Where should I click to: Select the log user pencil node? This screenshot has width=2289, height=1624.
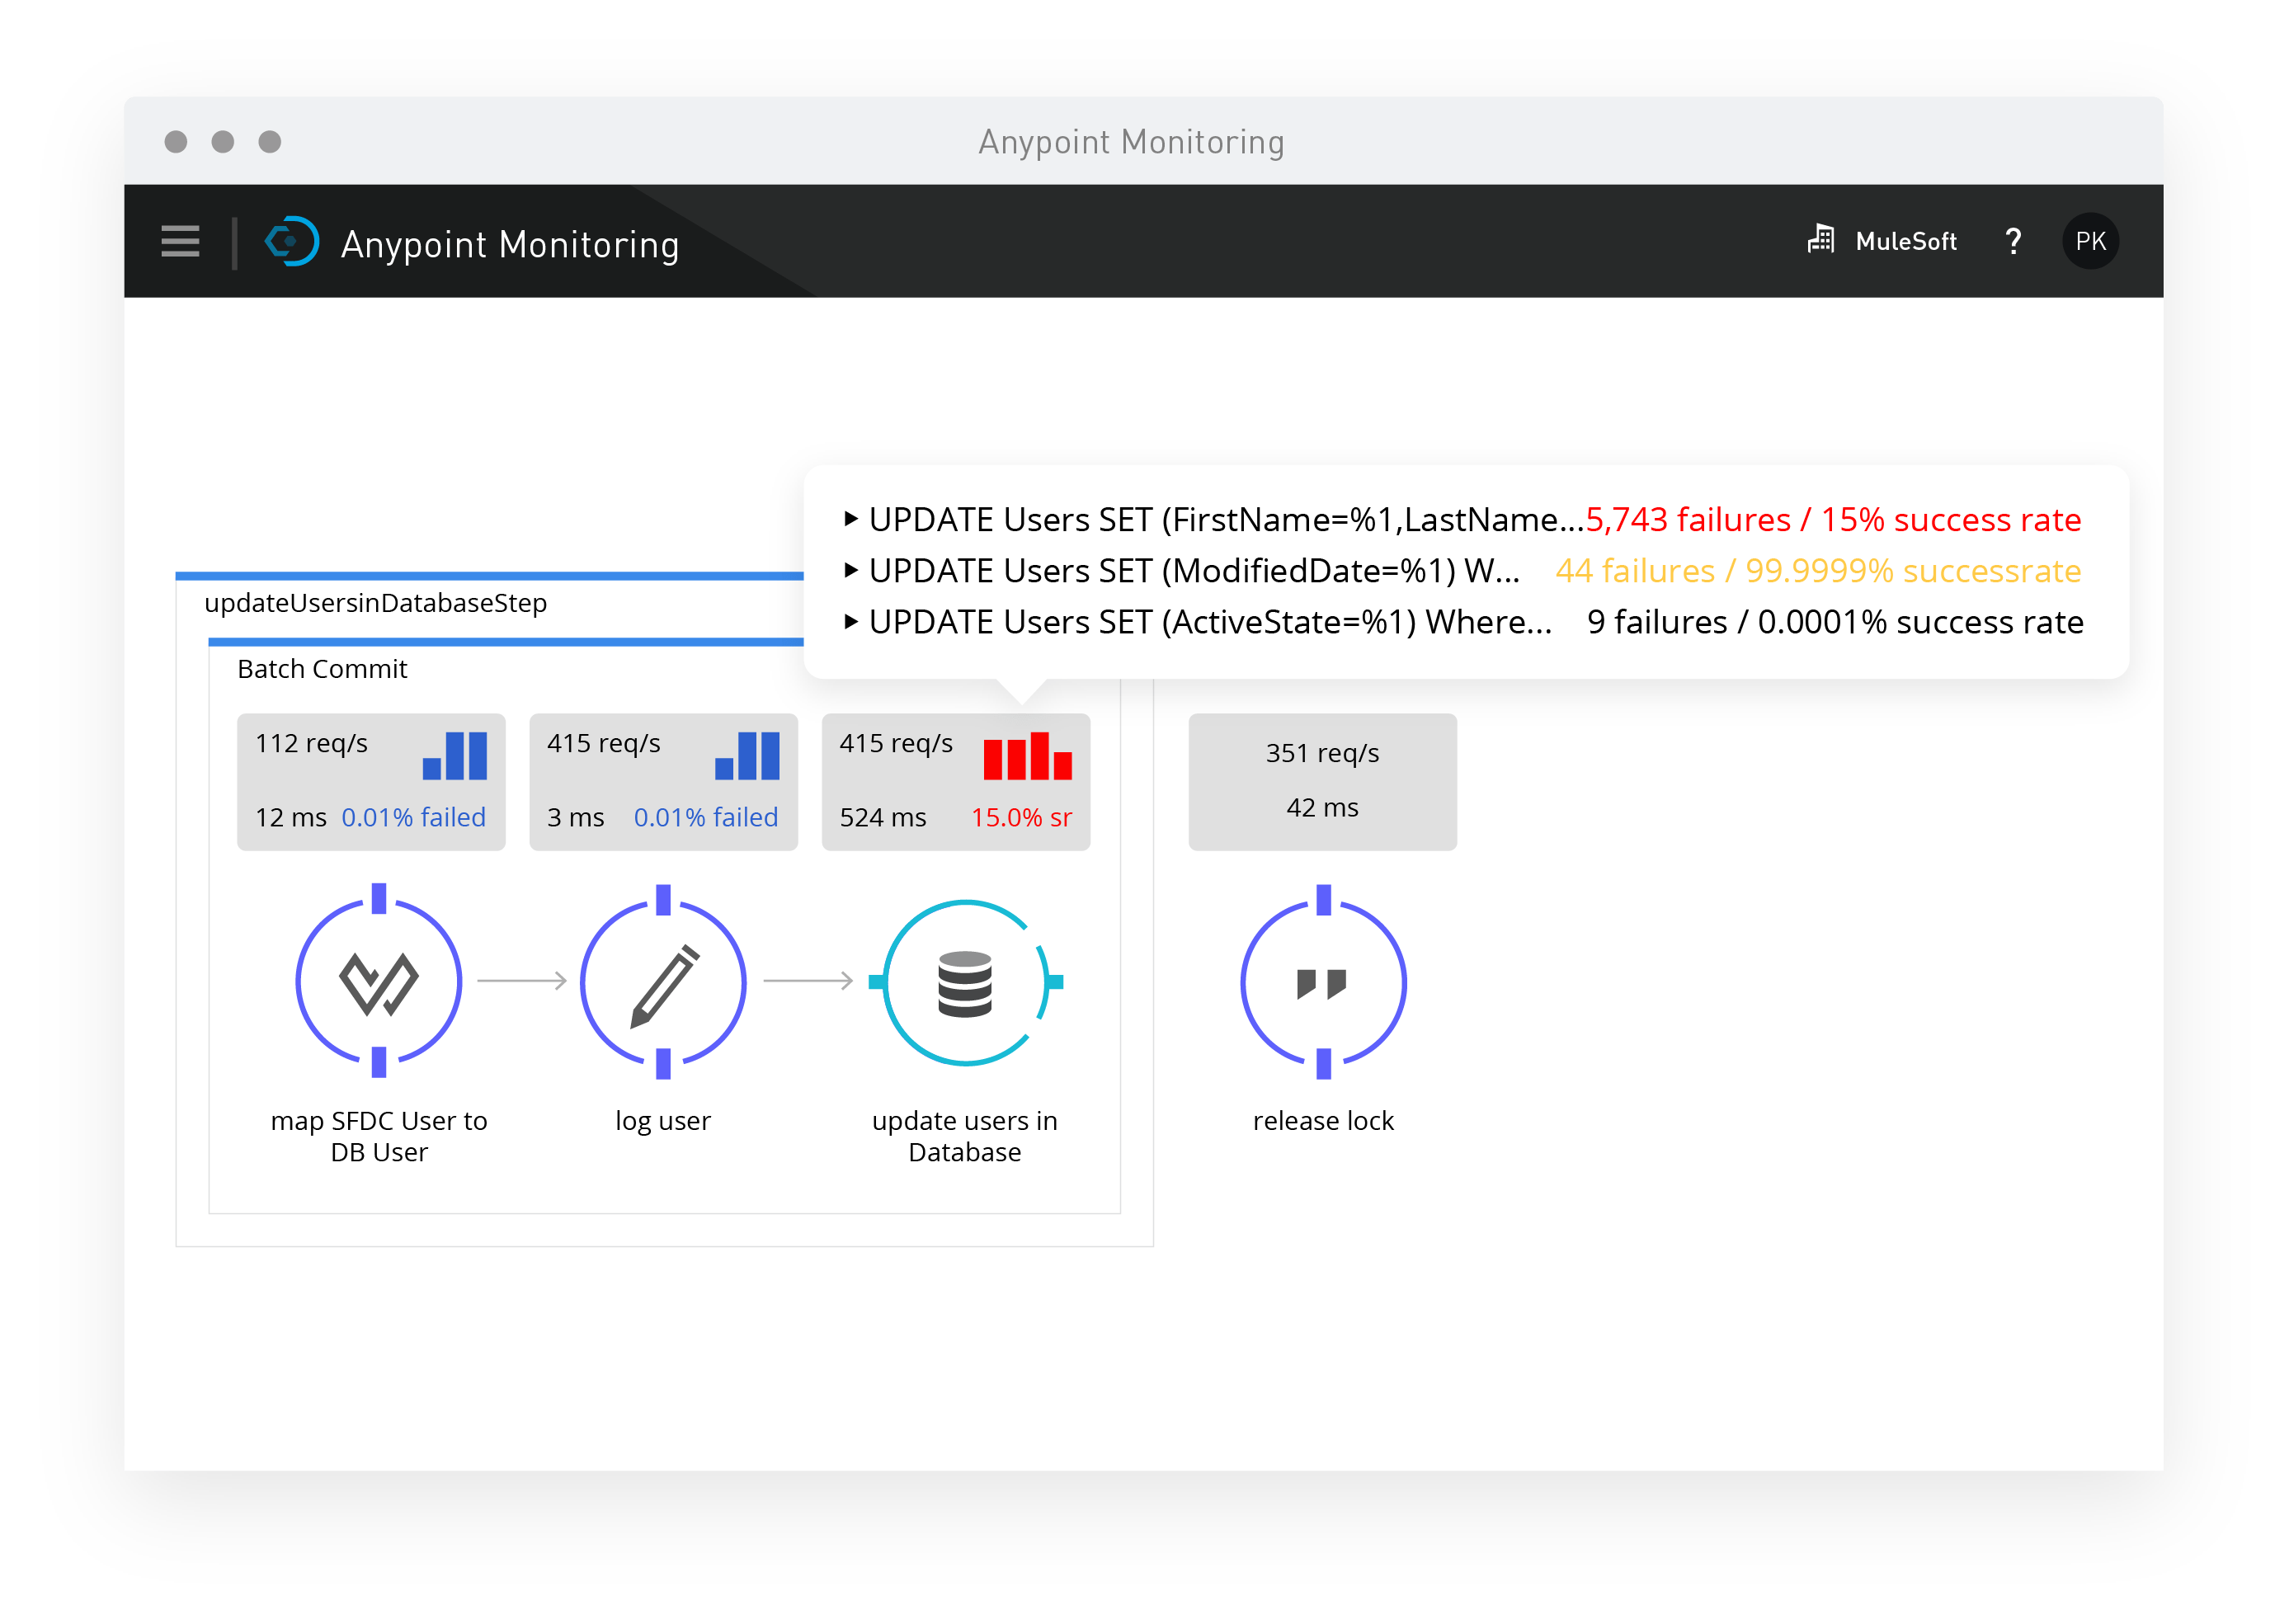[663, 981]
